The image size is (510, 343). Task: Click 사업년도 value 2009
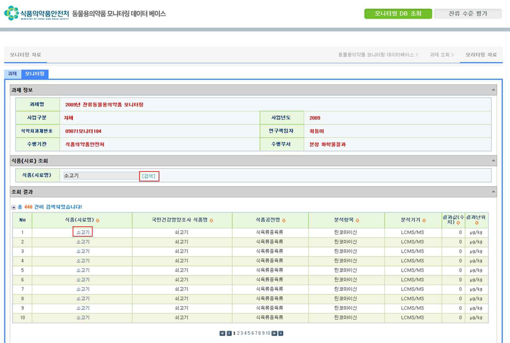(315, 118)
